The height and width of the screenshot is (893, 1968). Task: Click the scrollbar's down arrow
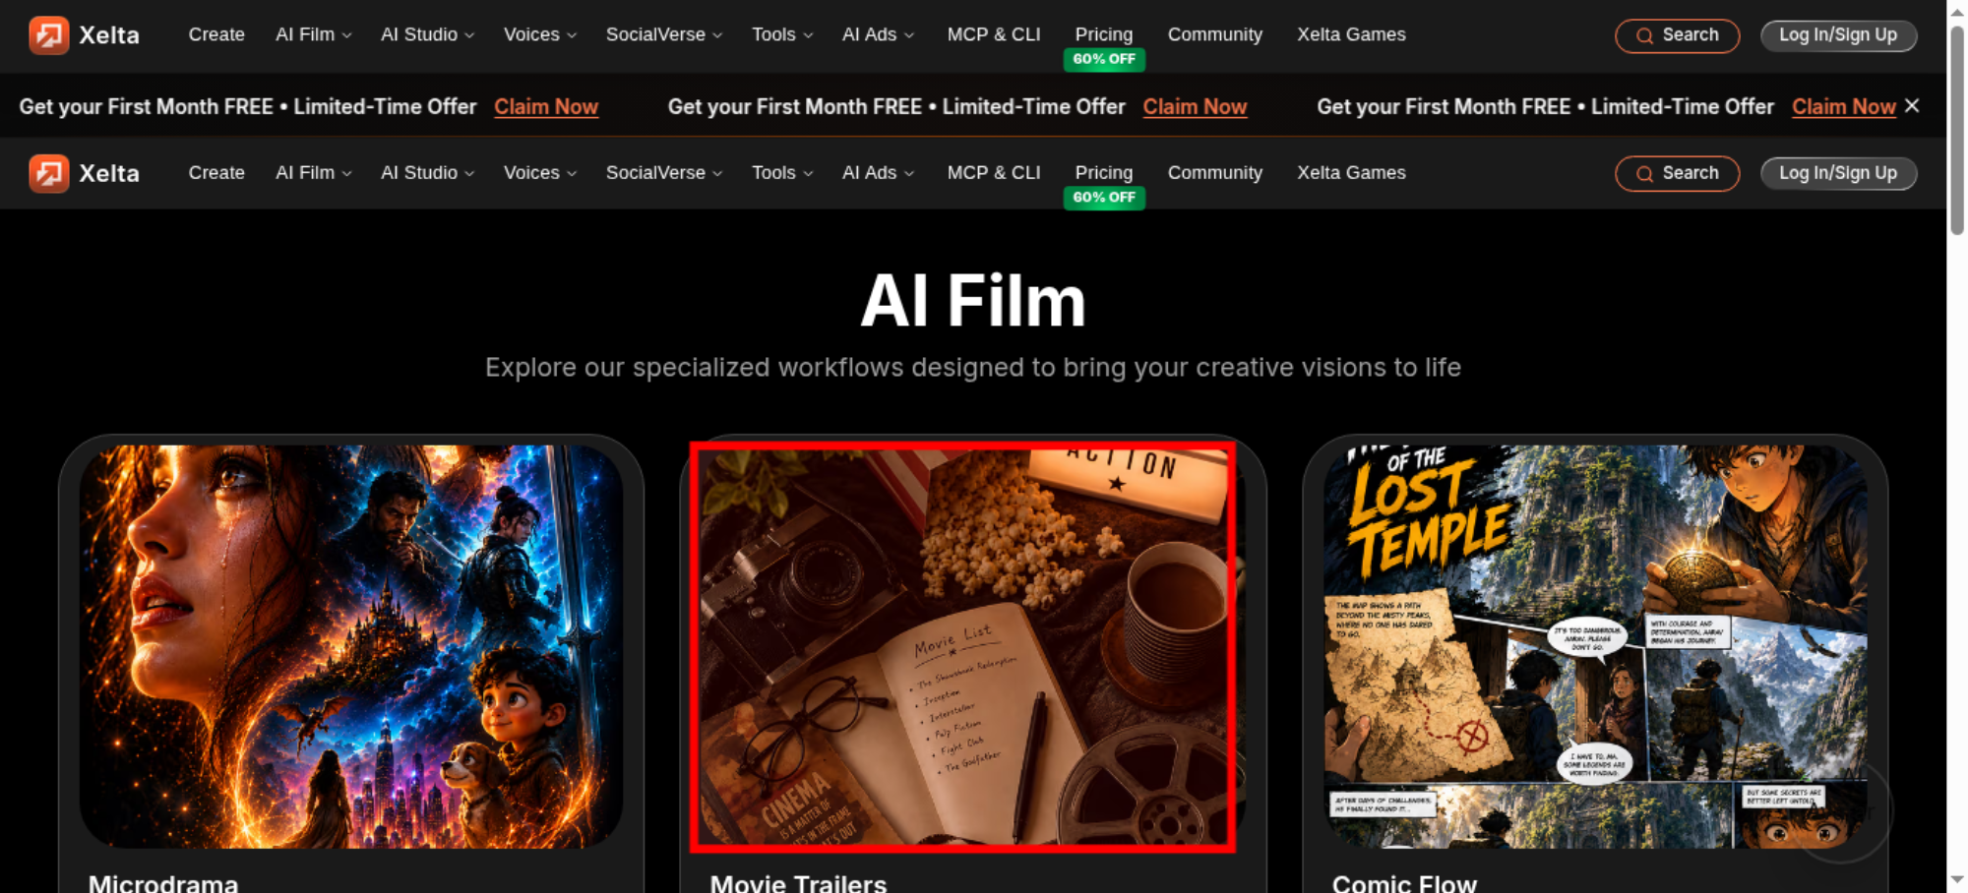(x=1957, y=880)
